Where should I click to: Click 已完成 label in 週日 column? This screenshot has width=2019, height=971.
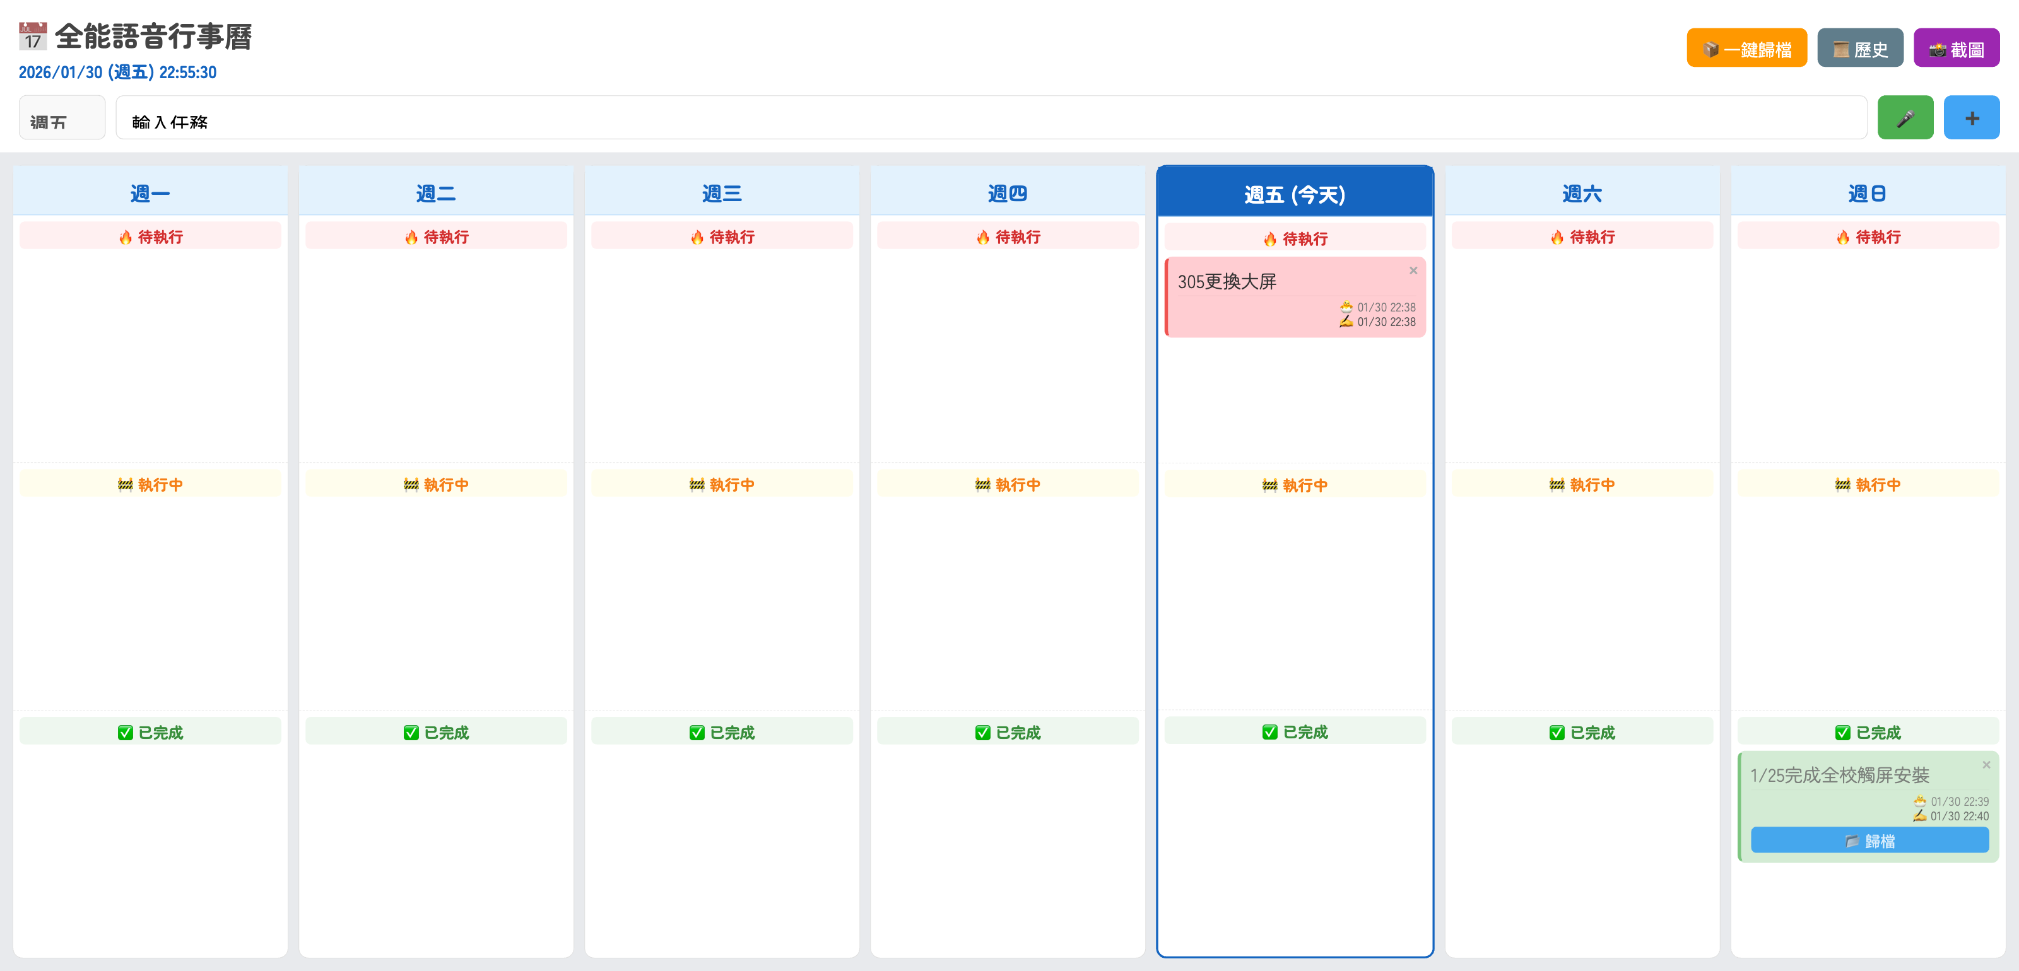point(1868,731)
